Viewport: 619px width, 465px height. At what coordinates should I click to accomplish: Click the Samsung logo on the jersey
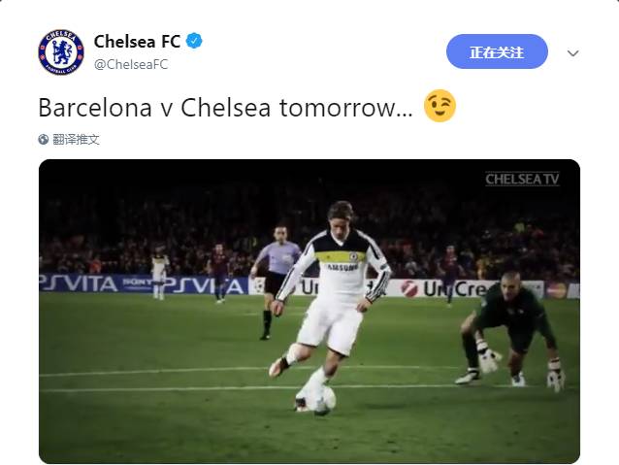pyautogui.click(x=342, y=268)
